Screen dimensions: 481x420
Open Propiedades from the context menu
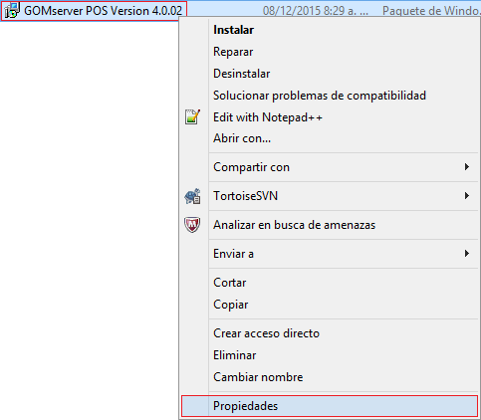[x=330, y=406]
